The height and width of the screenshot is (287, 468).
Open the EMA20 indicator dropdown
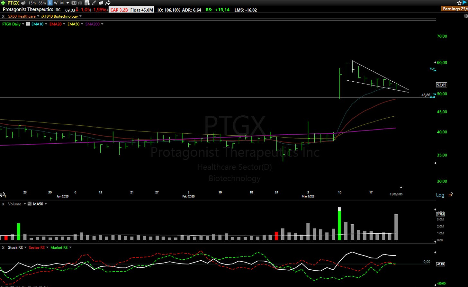coord(64,24)
